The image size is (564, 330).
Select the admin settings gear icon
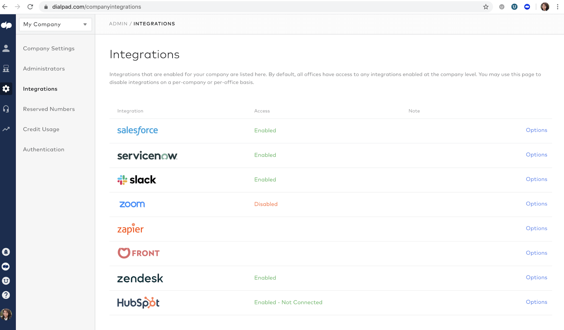click(6, 89)
